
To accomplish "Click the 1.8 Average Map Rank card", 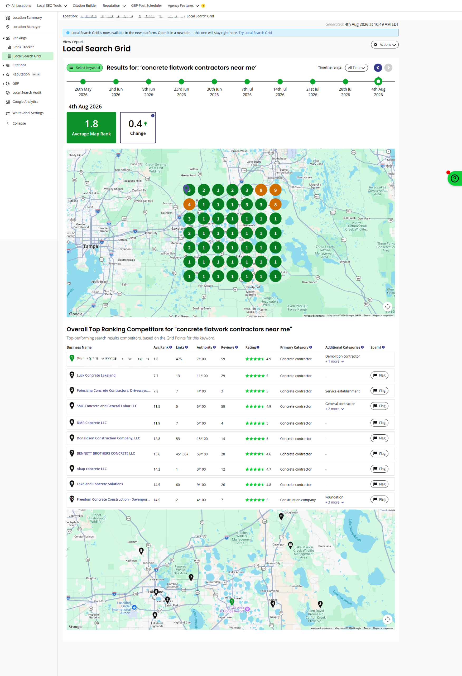I will 92,128.
